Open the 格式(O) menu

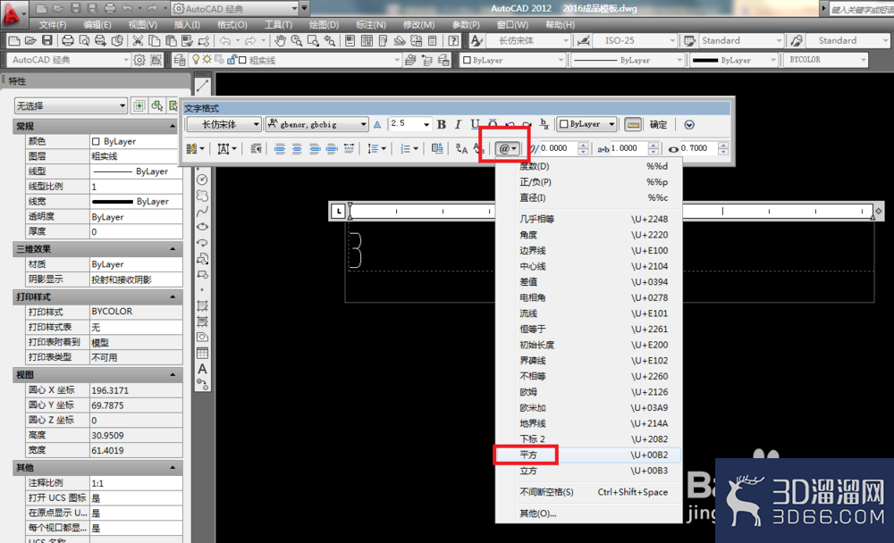(232, 25)
